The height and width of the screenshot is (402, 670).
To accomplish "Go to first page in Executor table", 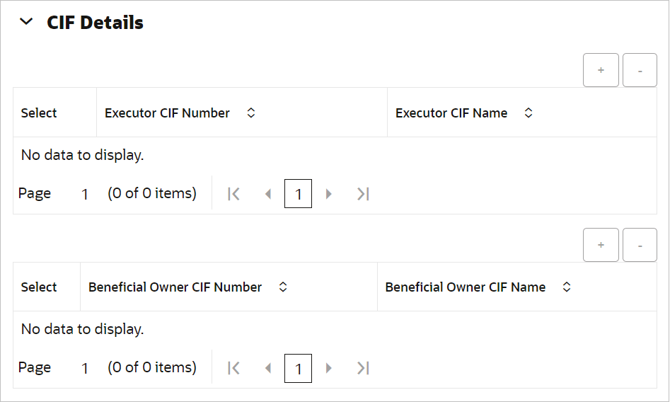I will point(234,194).
